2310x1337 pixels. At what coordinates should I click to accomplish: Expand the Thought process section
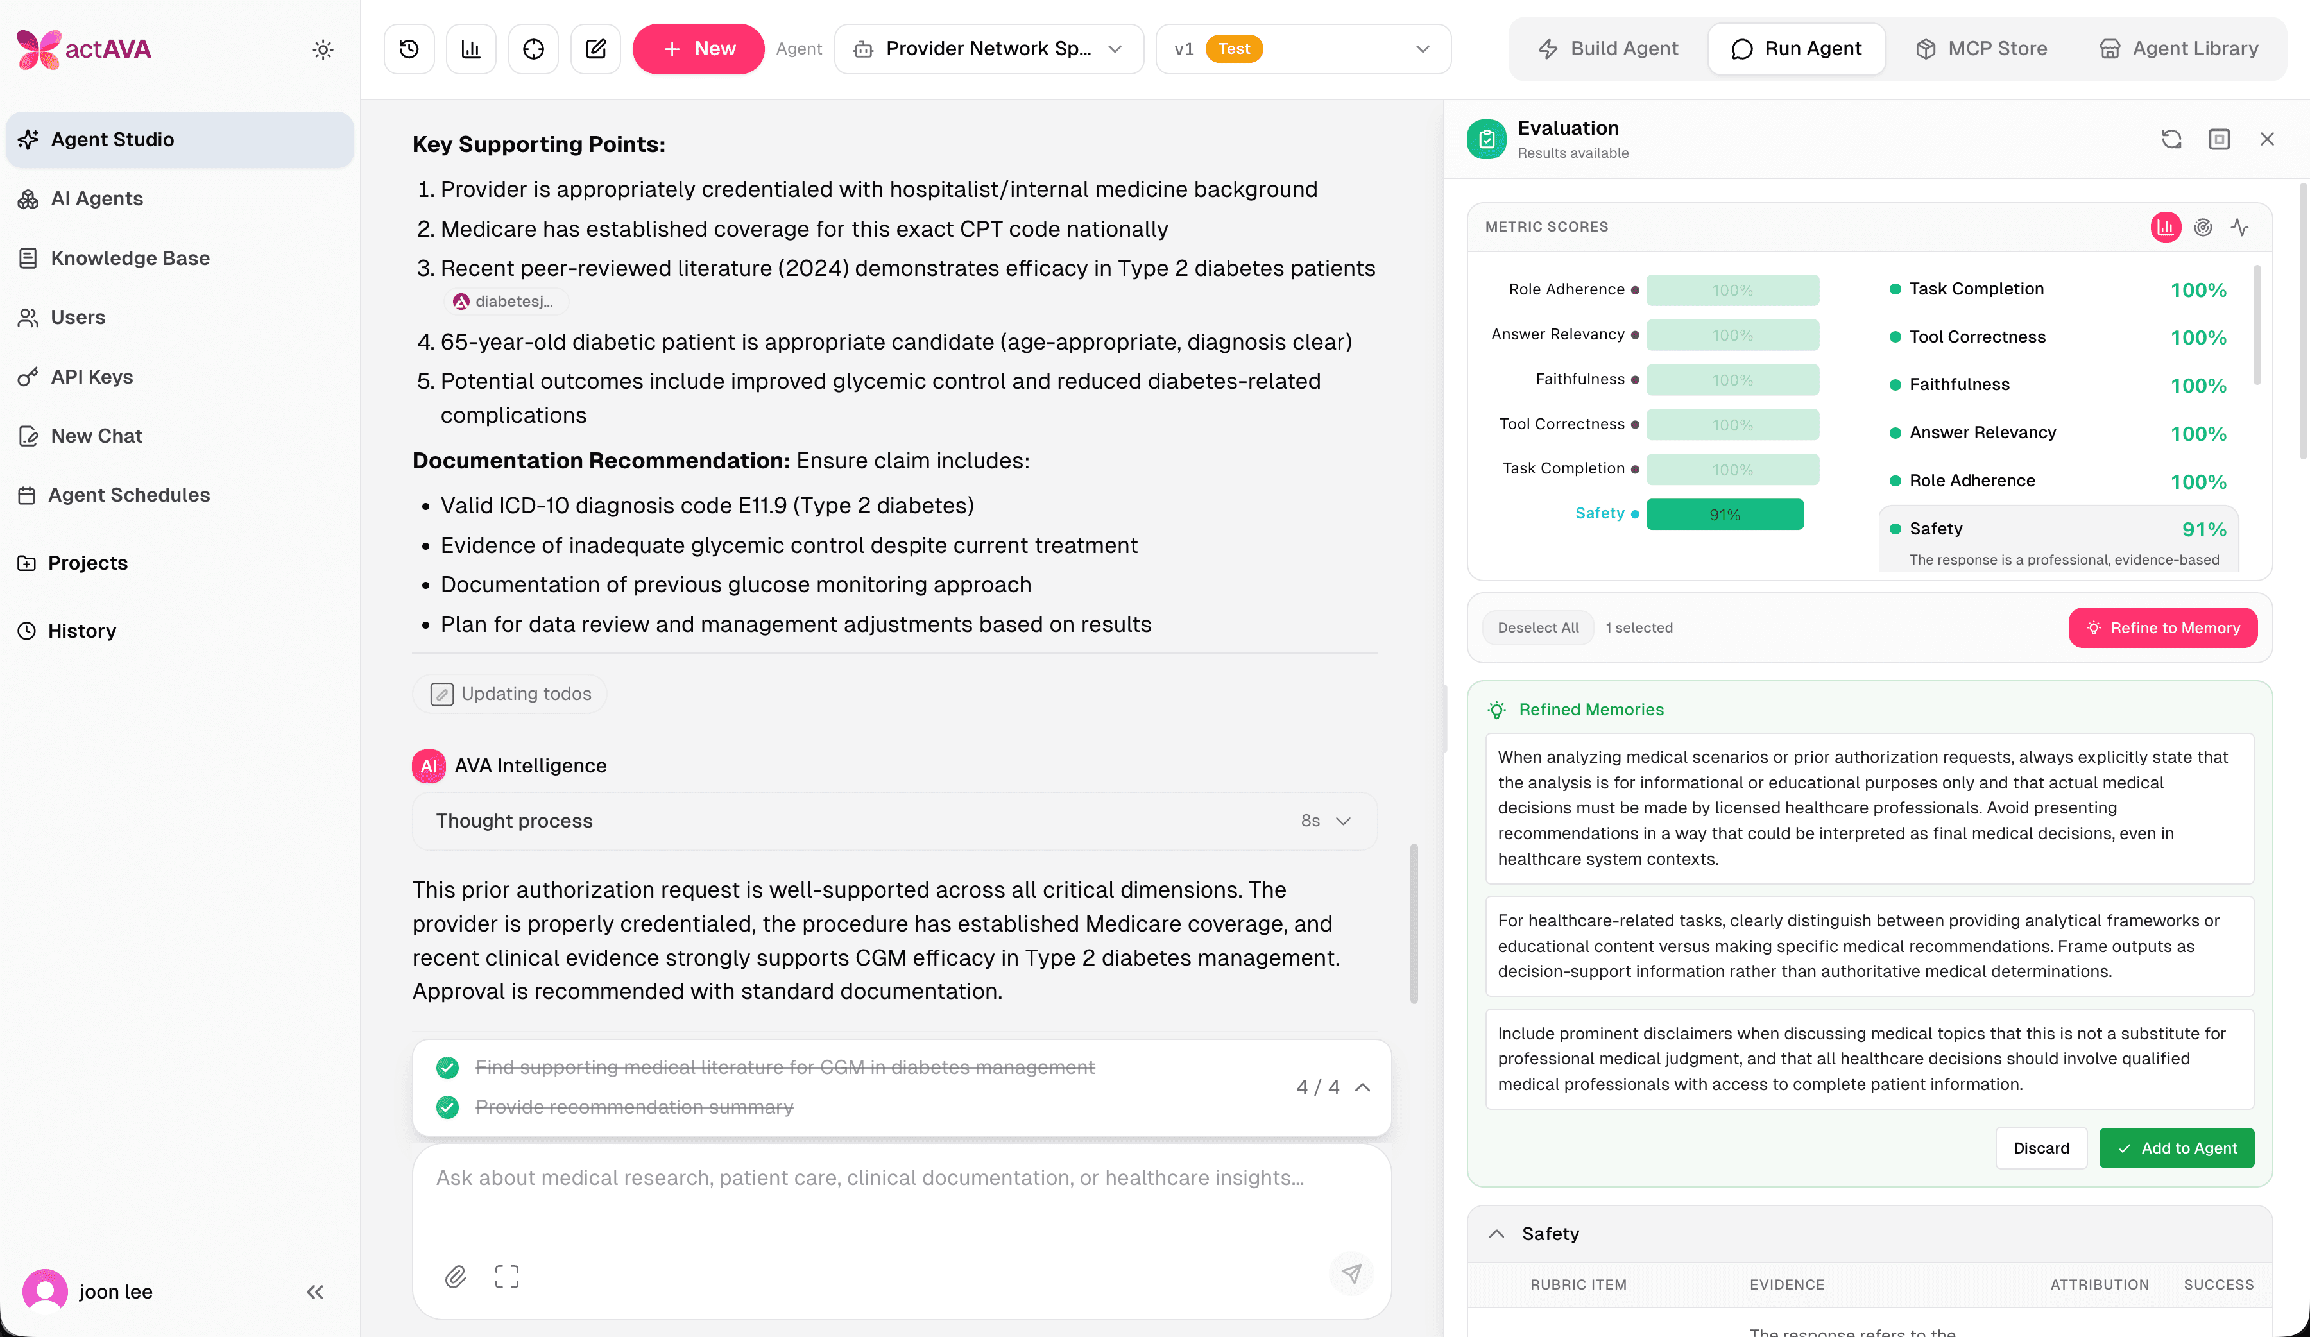pyautogui.click(x=894, y=821)
